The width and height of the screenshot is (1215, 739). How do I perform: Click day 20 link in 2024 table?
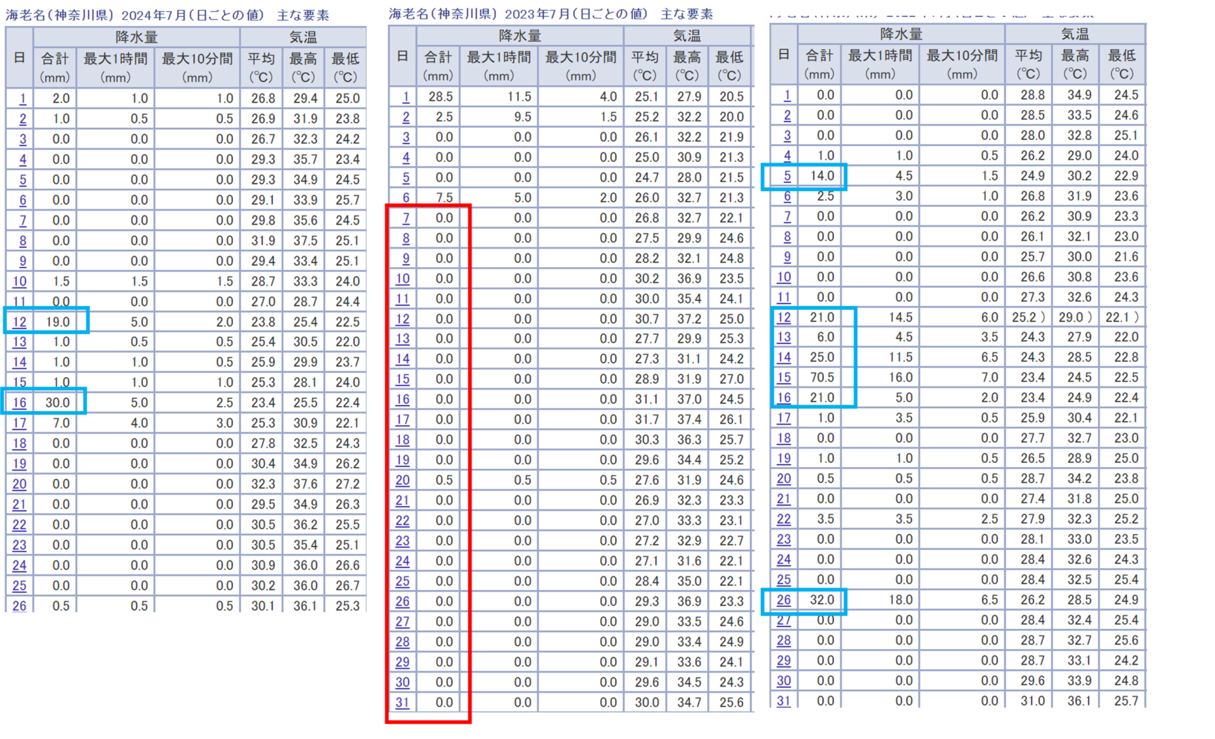(x=20, y=484)
